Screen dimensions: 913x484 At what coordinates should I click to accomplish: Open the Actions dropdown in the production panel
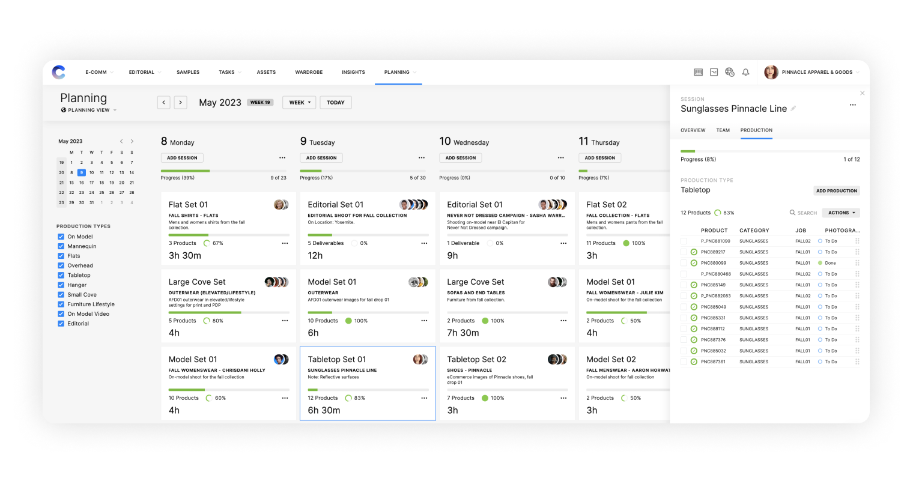click(x=840, y=213)
